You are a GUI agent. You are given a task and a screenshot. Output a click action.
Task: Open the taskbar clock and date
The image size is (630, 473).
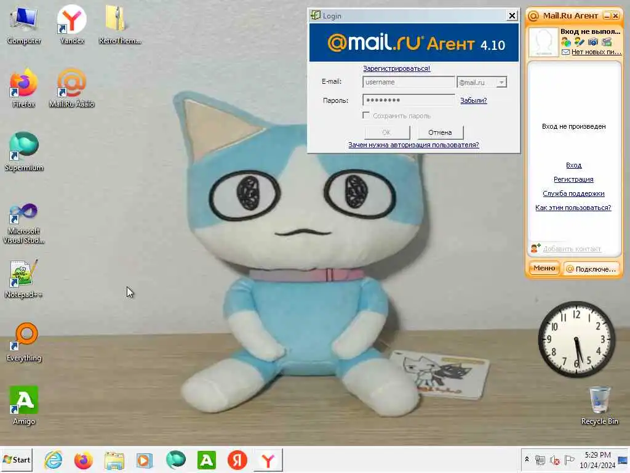point(597,460)
